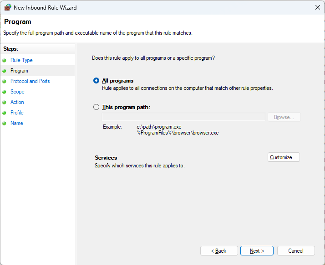The width and height of the screenshot is (325, 265).
Task: Click the green bullet beside Rule Type
Action: click(x=5, y=60)
